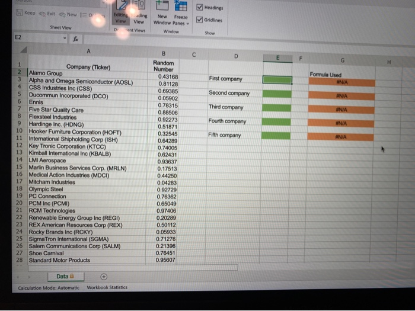Click cell Alamo Group
This screenshot has height=311, width=415.
[x=88, y=73]
